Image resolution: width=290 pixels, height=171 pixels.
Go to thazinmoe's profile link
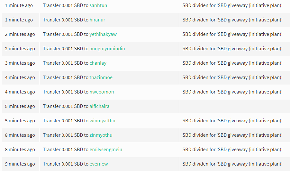[x=101, y=77]
